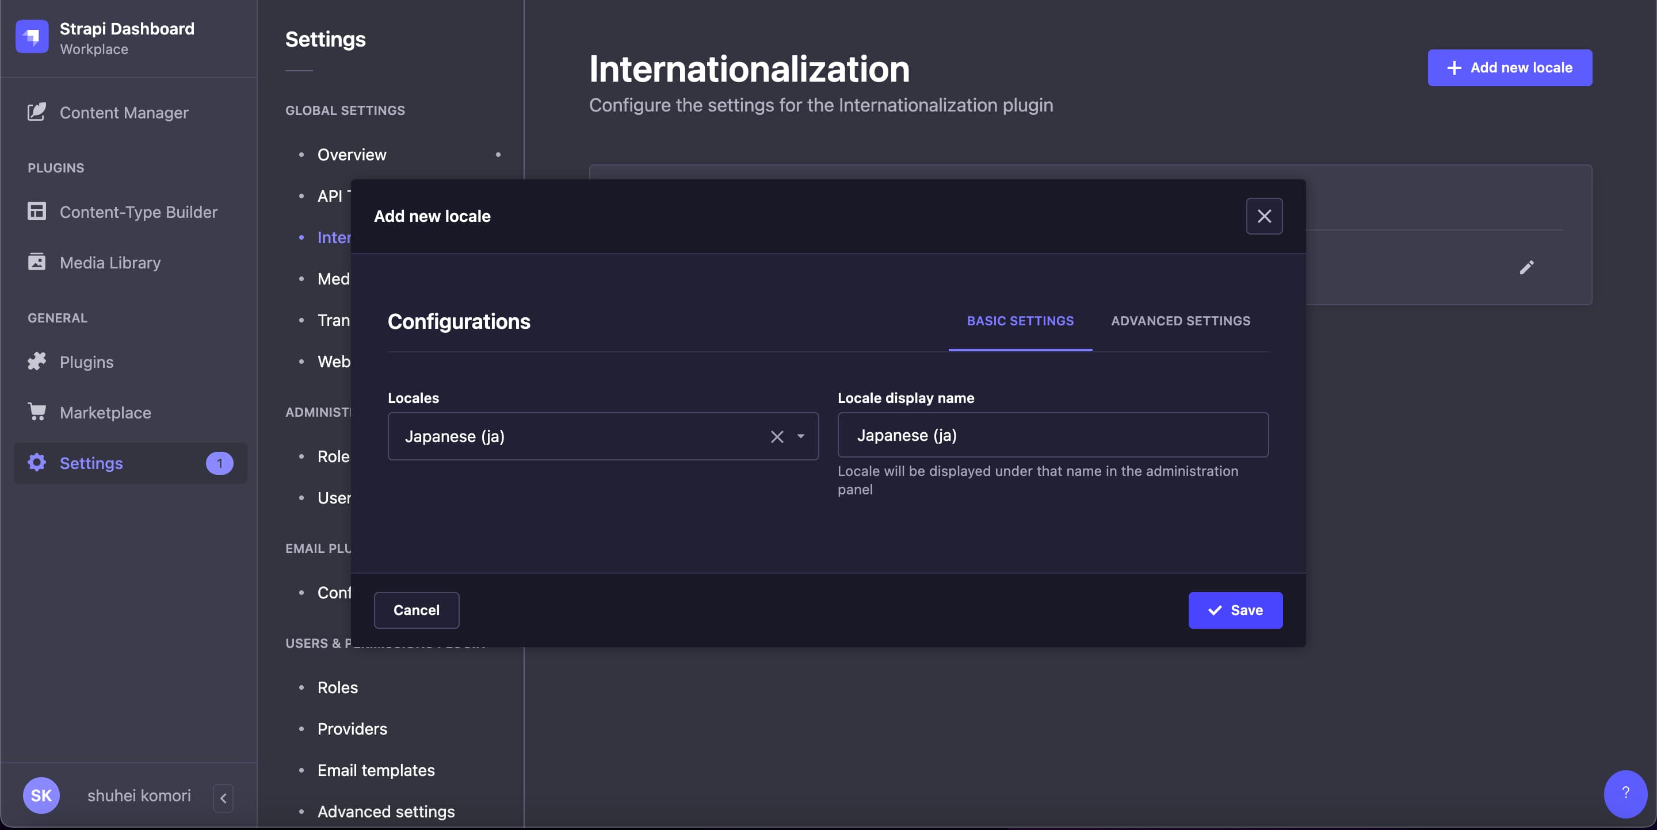This screenshot has height=830, width=1657.
Task: Open the Media Library image icon
Action: 37,262
